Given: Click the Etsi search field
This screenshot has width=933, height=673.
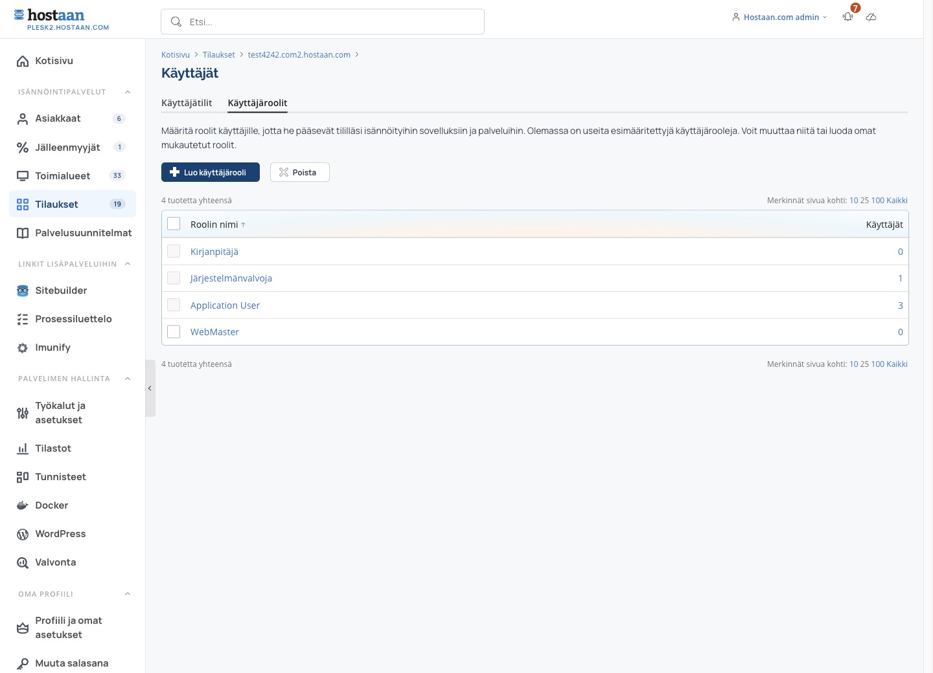Looking at the screenshot, I should click(323, 22).
